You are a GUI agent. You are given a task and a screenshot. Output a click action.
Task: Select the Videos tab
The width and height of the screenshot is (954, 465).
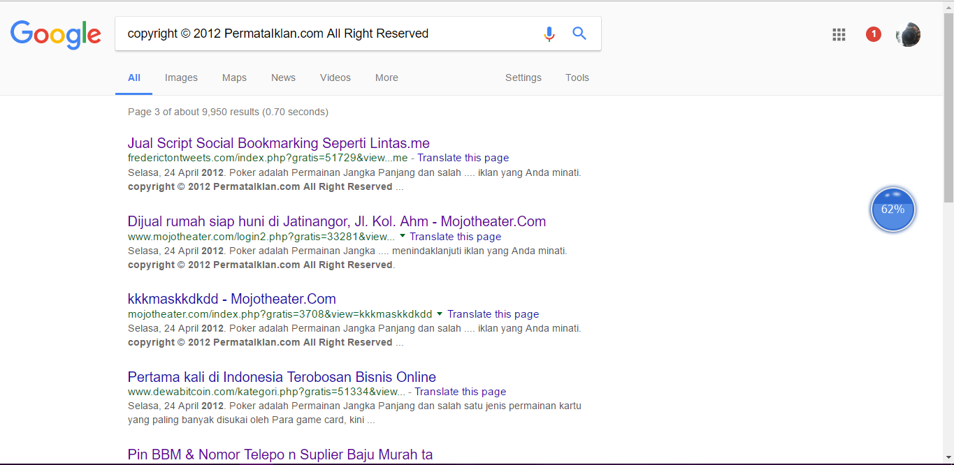point(335,77)
